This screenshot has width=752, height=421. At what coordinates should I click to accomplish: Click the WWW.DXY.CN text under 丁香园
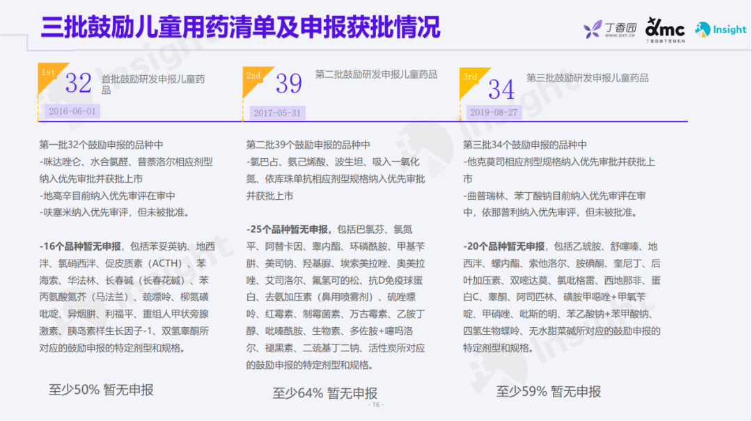620,35
